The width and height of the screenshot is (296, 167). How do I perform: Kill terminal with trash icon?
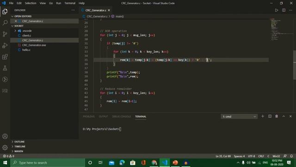[277, 116]
